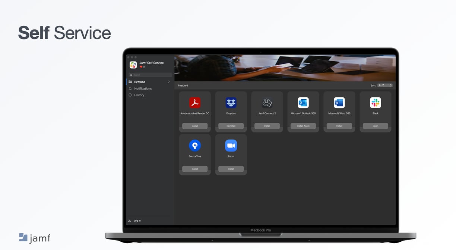Image resolution: width=456 pixels, height=250 pixels.
Task: Open Notifications in the sidebar
Action: [x=149, y=88]
